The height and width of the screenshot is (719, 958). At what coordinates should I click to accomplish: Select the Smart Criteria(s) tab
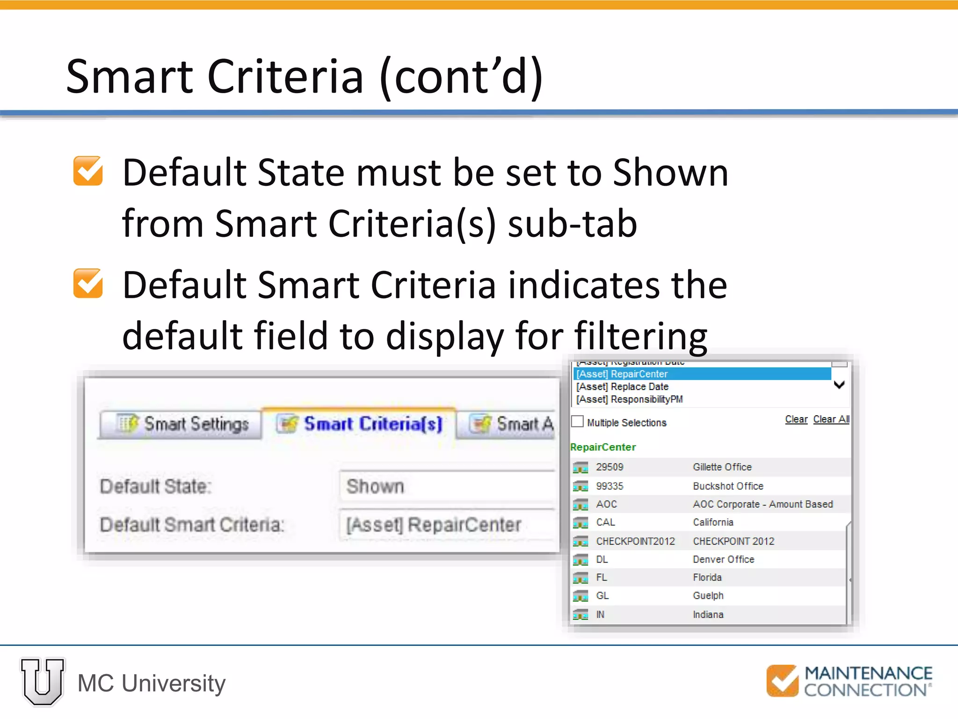pos(359,423)
